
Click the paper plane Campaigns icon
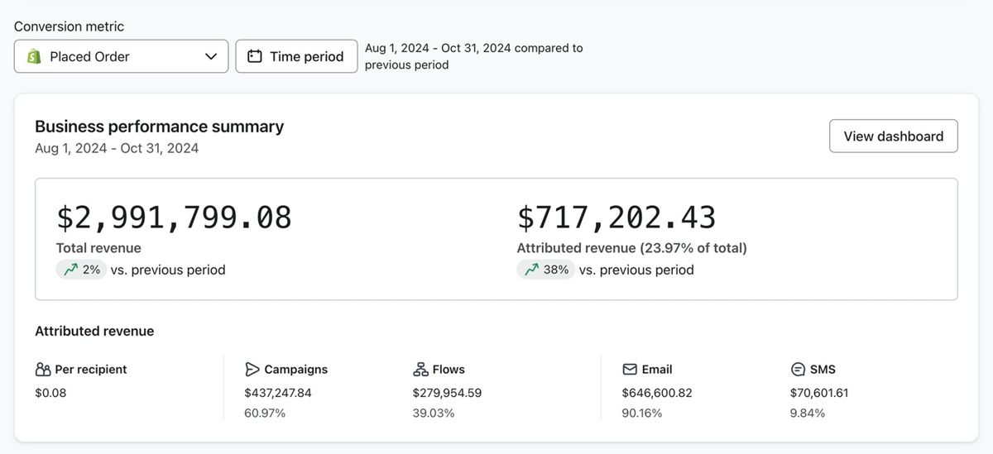click(x=252, y=370)
